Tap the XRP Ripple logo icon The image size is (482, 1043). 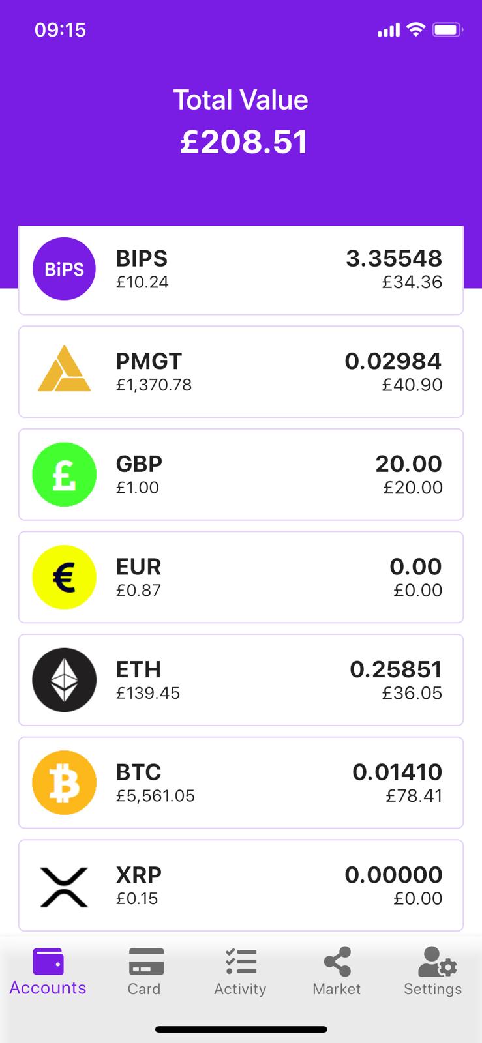(x=64, y=885)
